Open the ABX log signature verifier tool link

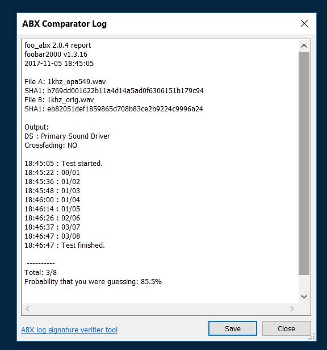(x=69, y=330)
